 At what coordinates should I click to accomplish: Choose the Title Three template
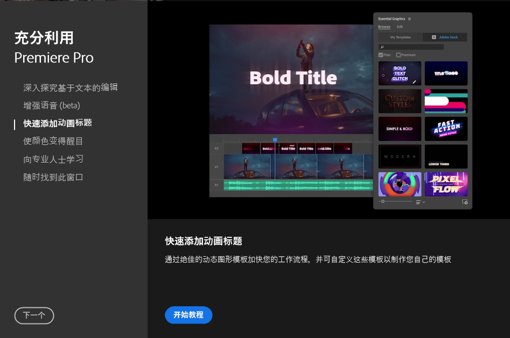pos(446,73)
